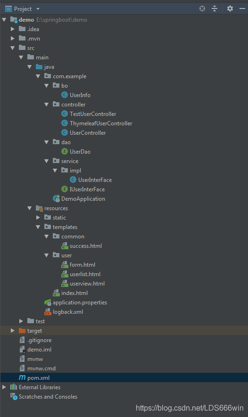Open the Project view dropdown
The height and width of the screenshot is (417, 248).
point(38,9)
